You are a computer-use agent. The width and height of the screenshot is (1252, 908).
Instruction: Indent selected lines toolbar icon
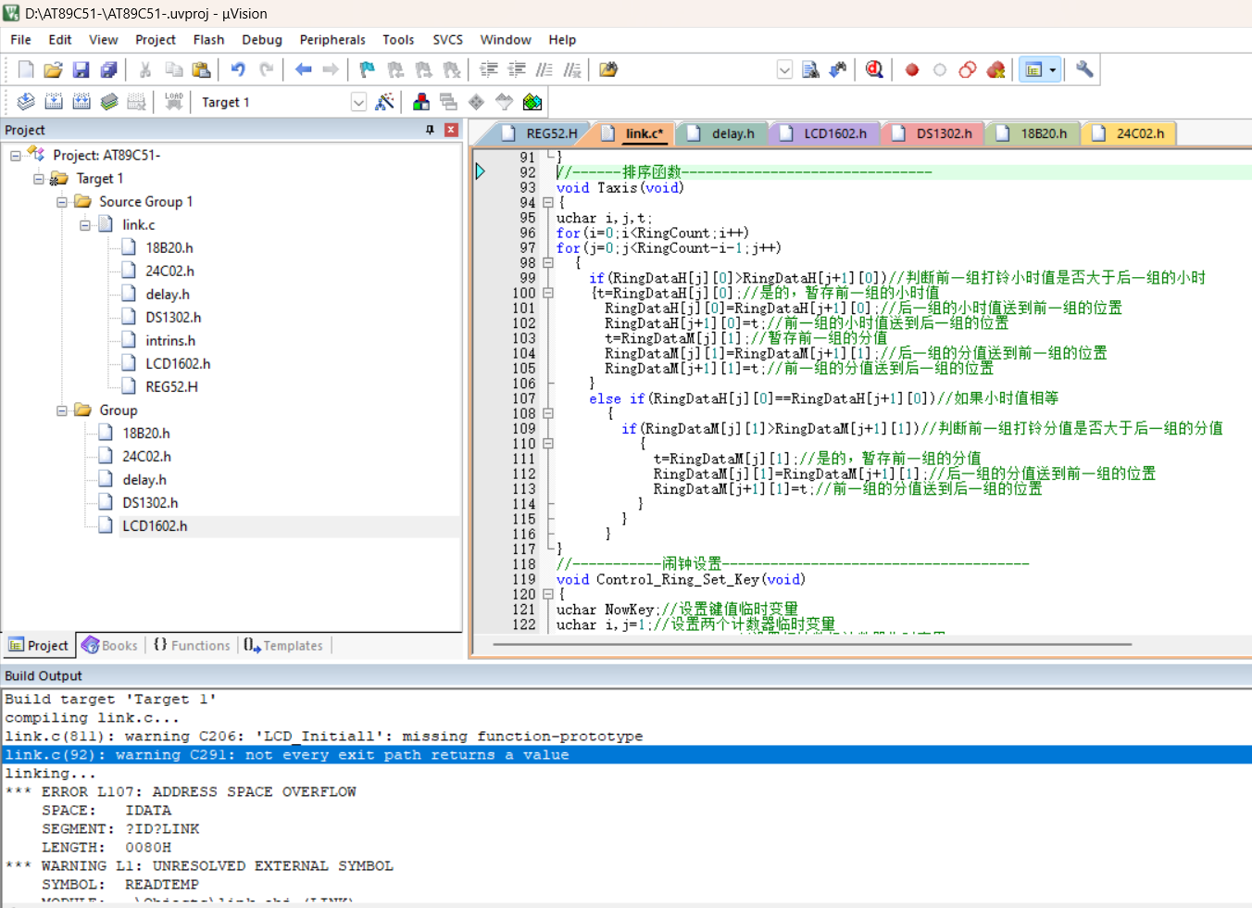489,69
